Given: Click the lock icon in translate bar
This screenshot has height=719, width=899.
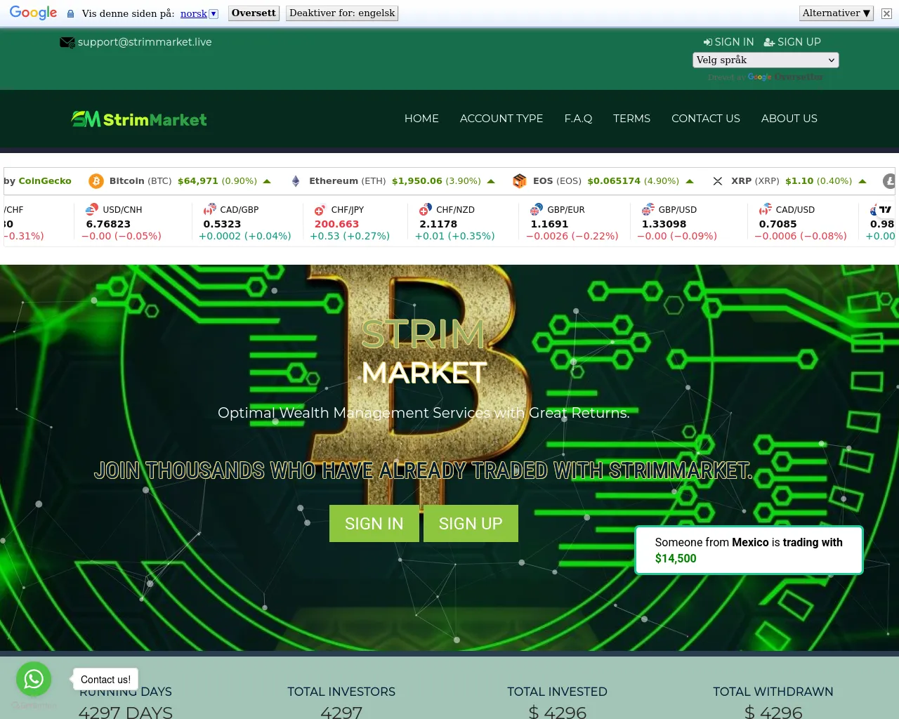Looking at the screenshot, I should point(70,13).
